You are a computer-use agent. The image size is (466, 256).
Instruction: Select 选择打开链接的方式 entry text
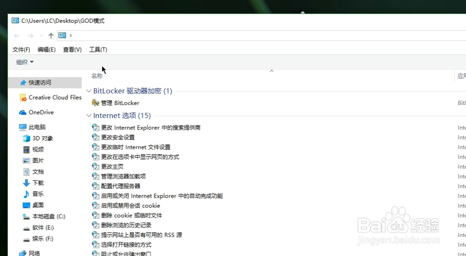point(126,245)
